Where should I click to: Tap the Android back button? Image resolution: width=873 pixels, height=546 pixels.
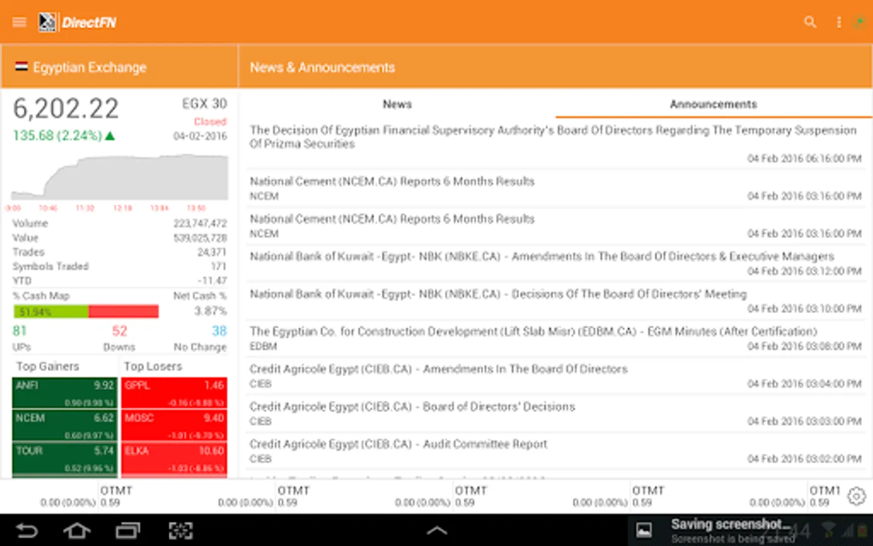[27, 531]
